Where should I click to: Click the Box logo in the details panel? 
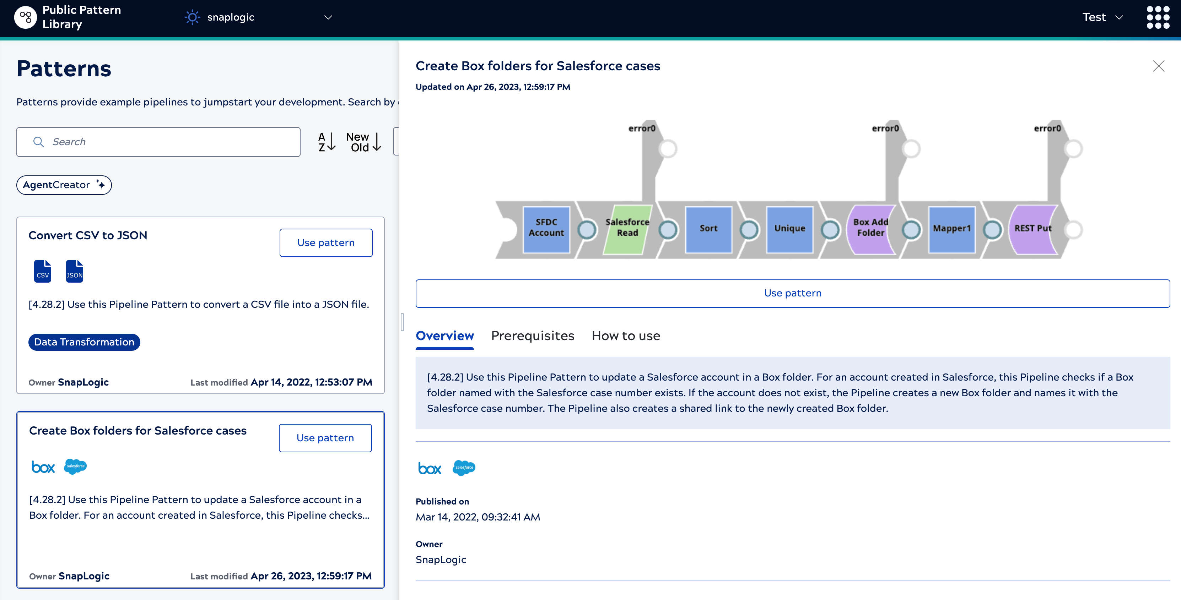pyautogui.click(x=430, y=468)
